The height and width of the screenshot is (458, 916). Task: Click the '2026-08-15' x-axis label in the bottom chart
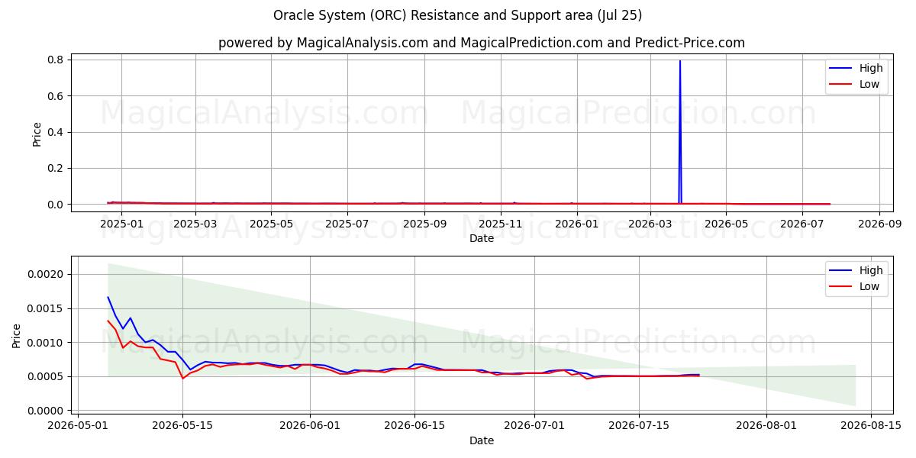click(x=870, y=426)
